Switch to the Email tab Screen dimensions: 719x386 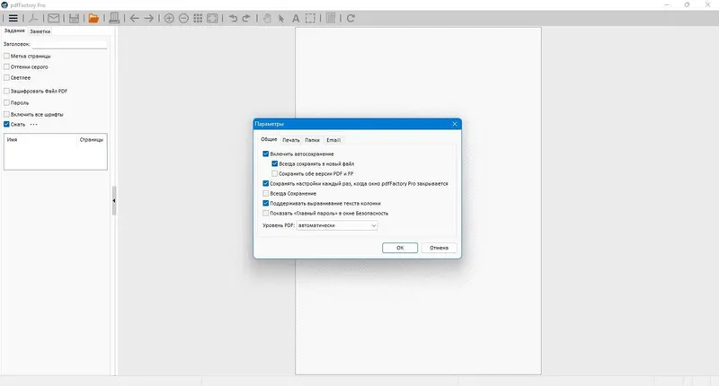pyautogui.click(x=333, y=140)
